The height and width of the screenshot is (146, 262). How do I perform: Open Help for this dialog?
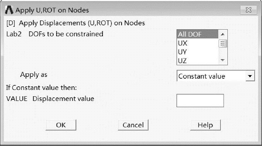click(x=205, y=125)
